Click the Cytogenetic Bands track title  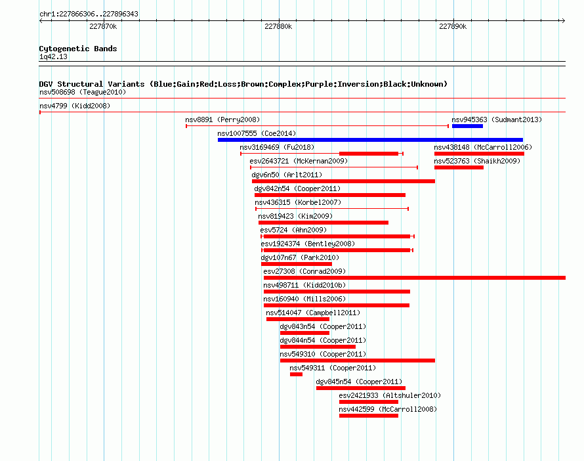[x=78, y=49]
